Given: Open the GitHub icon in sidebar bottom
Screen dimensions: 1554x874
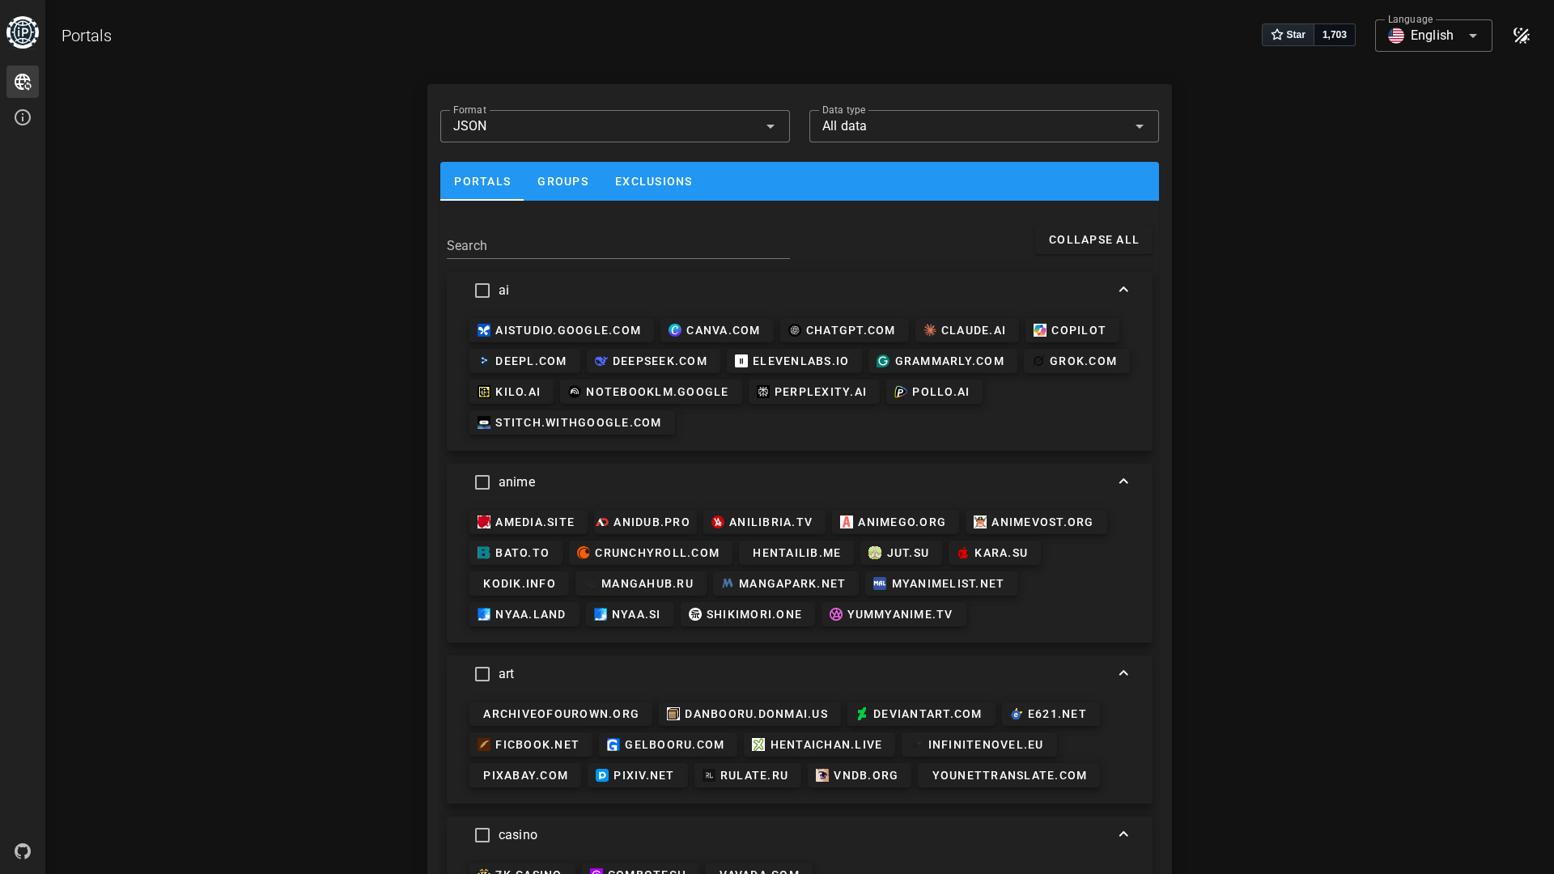Looking at the screenshot, I should [23, 851].
